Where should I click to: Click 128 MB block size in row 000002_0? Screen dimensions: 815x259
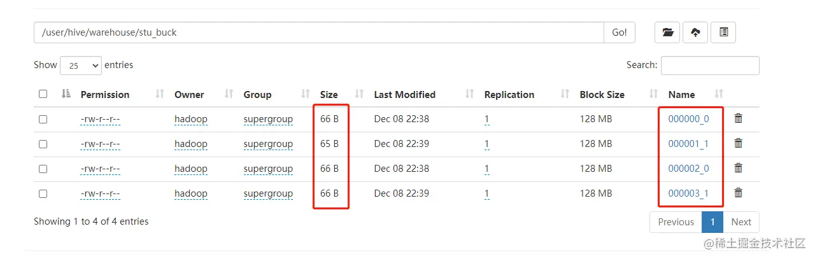(596, 169)
